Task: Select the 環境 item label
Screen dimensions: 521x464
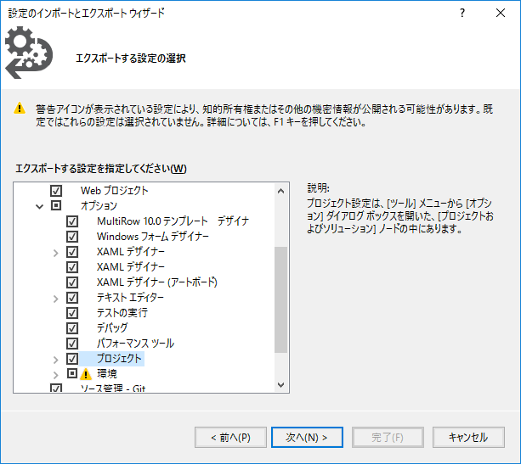Action: [x=107, y=374]
